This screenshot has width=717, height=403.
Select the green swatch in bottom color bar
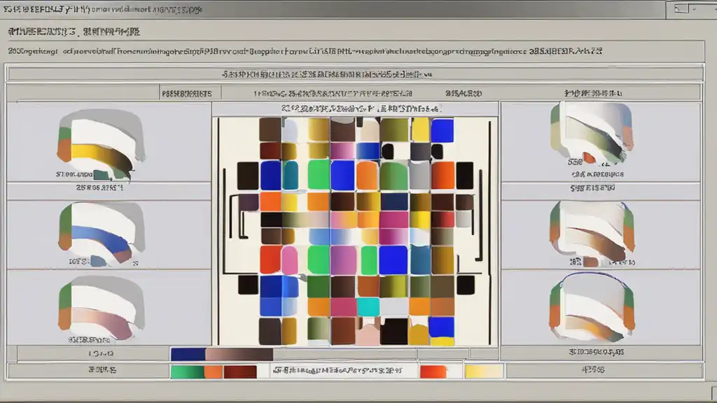click(186, 372)
